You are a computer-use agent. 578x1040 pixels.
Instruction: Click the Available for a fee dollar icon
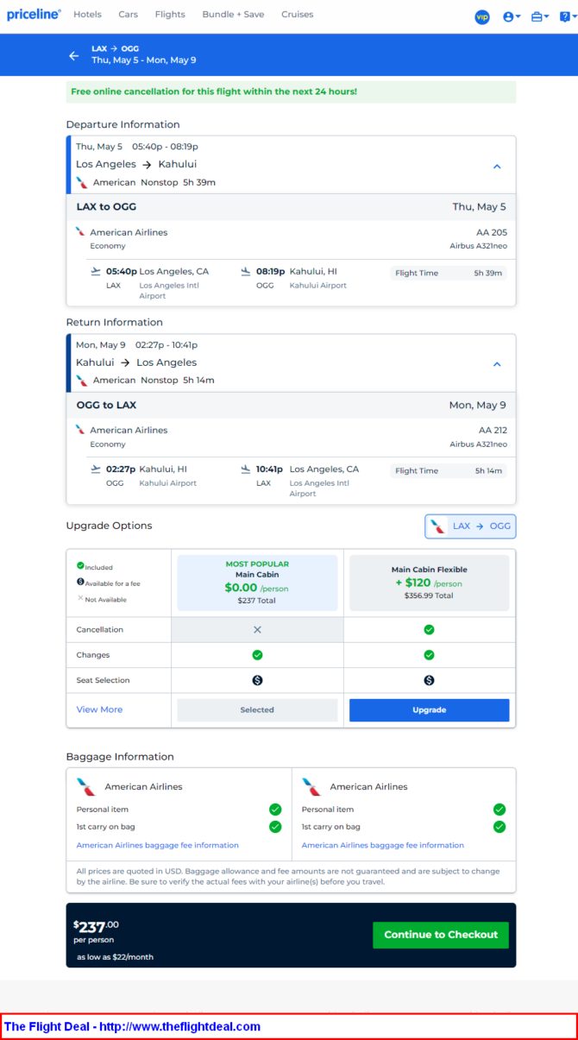point(80,583)
